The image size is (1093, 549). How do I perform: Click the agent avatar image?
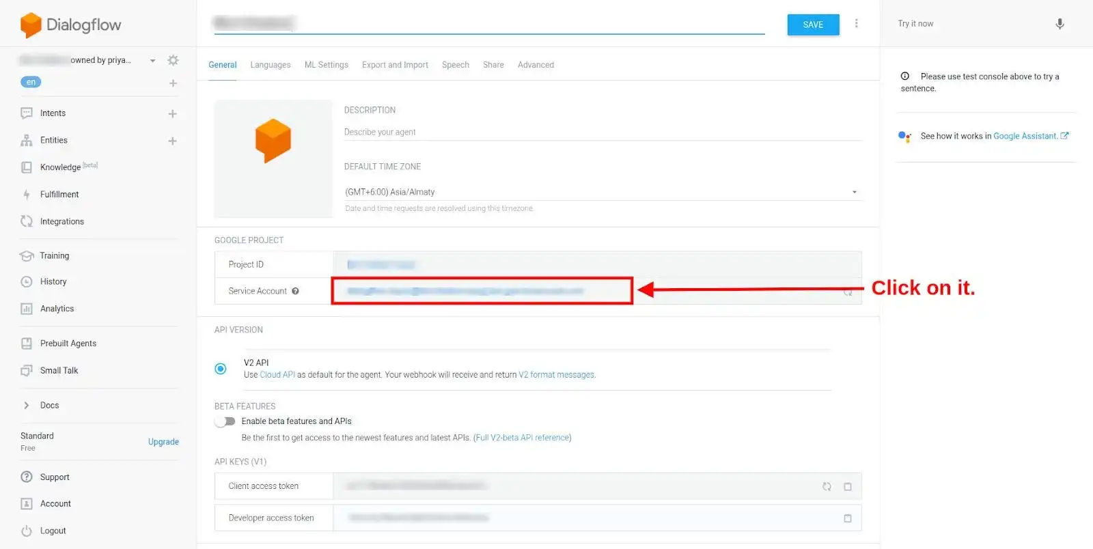[x=273, y=158]
